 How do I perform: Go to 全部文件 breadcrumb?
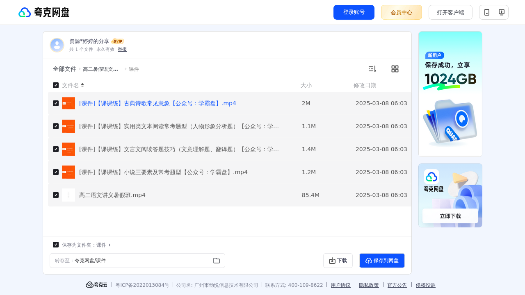click(x=64, y=69)
